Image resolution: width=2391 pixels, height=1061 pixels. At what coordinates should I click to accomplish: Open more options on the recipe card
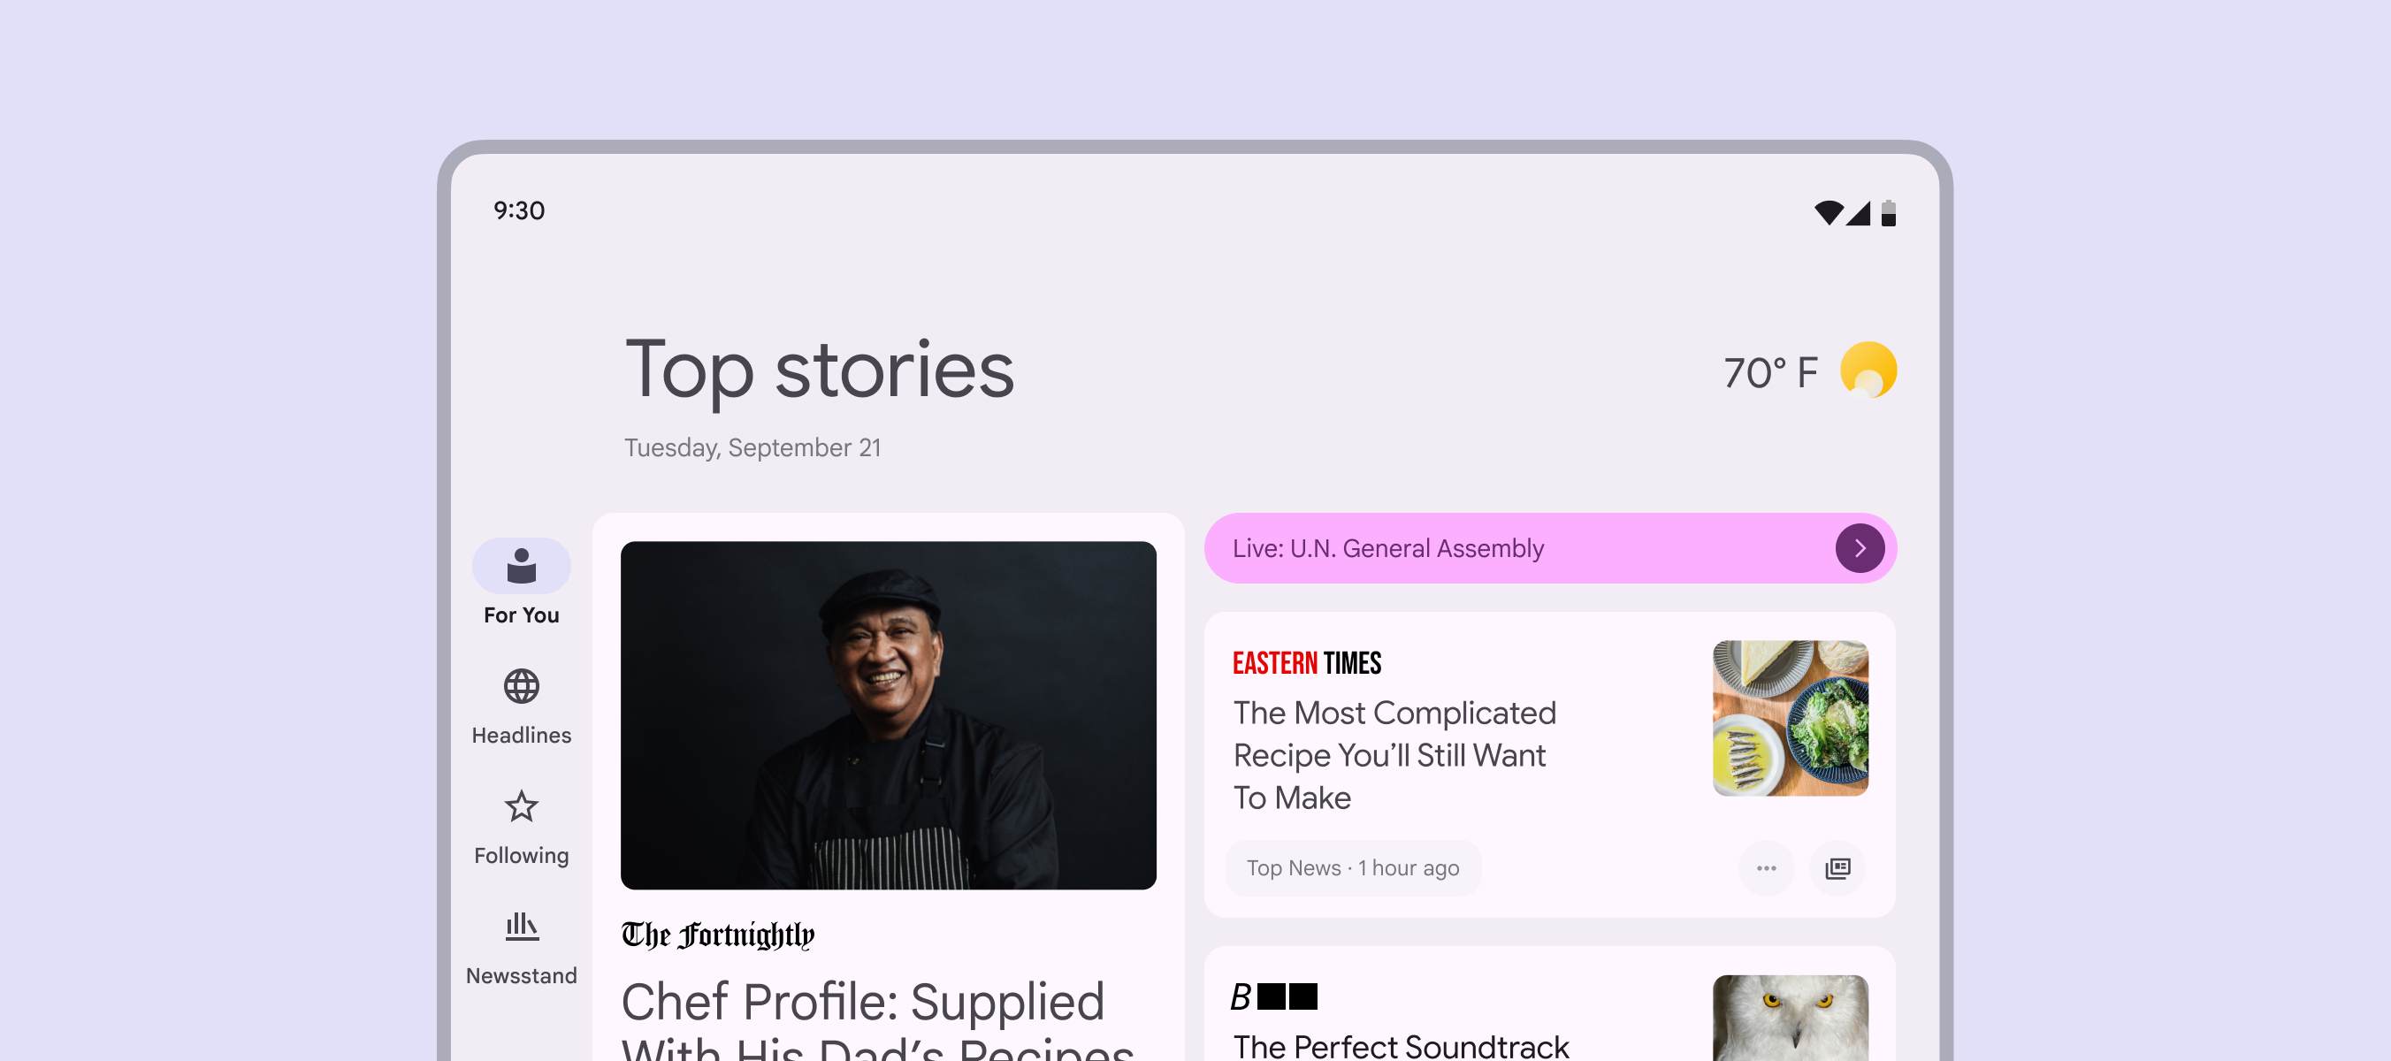point(1766,868)
